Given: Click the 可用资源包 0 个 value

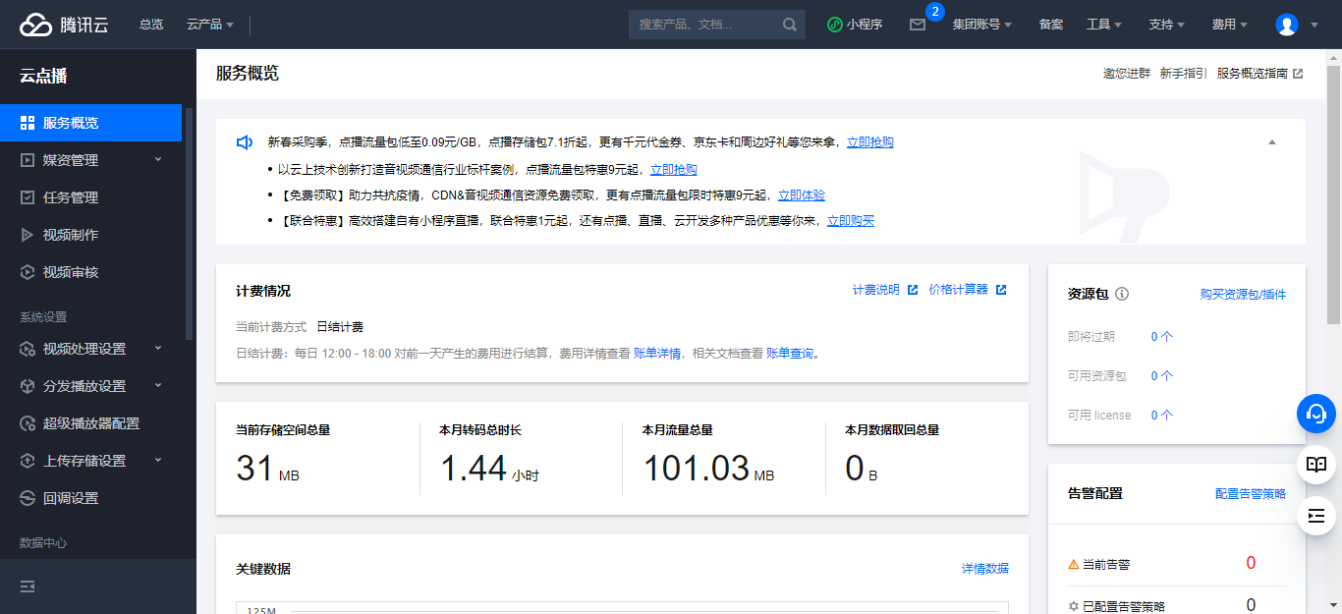Looking at the screenshot, I should coord(1162,376).
